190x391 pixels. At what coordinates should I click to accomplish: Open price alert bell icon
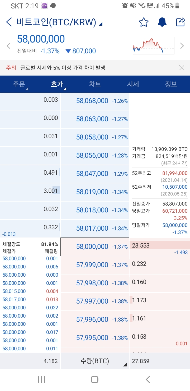click(x=162, y=22)
